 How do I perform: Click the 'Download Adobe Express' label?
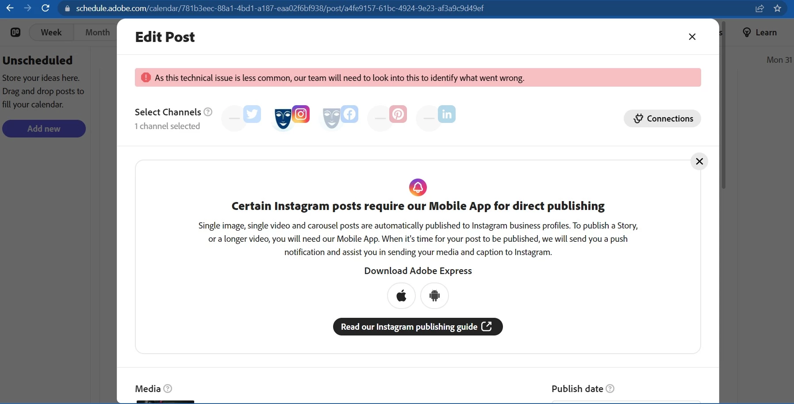pyautogui.click(x=418, y=271)
